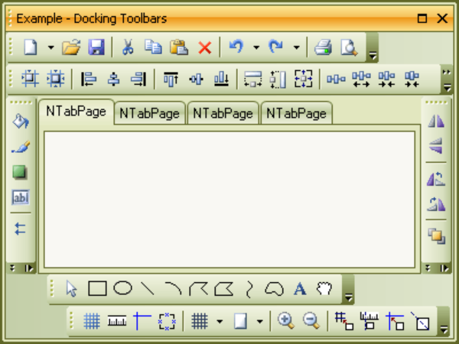Click Make Horizontal Spacing Equal icon
Screen dimensions: 459x344
point(336,79)
